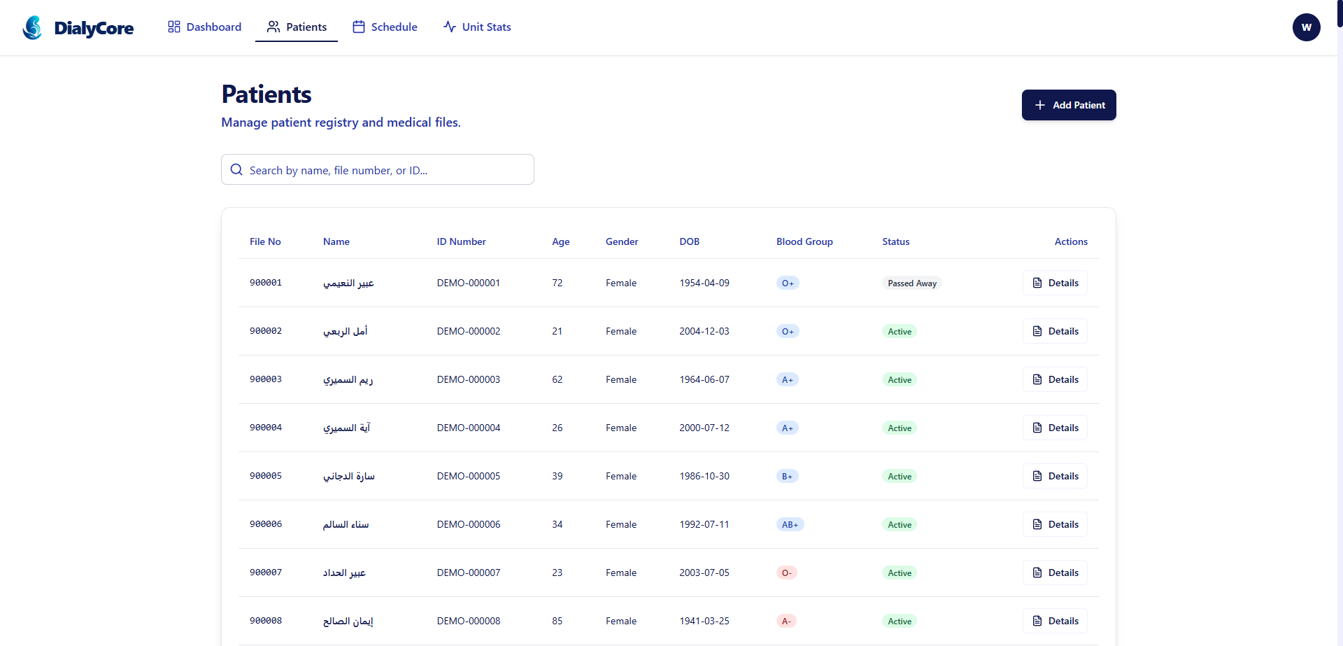Screen dimensions: 1343x646
Task: Click the DialyCore logo icon
Action: (x=32, y=27)
